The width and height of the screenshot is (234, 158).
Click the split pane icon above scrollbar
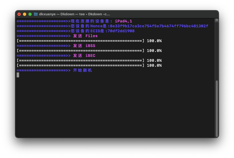pos(217,20)
